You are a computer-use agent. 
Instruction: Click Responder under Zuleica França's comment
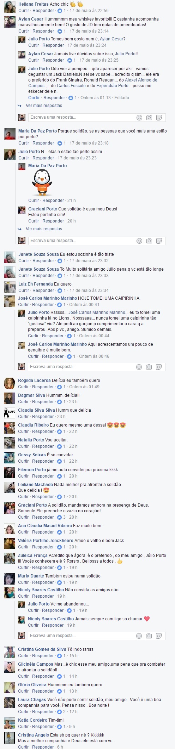(x=43, y=568)
